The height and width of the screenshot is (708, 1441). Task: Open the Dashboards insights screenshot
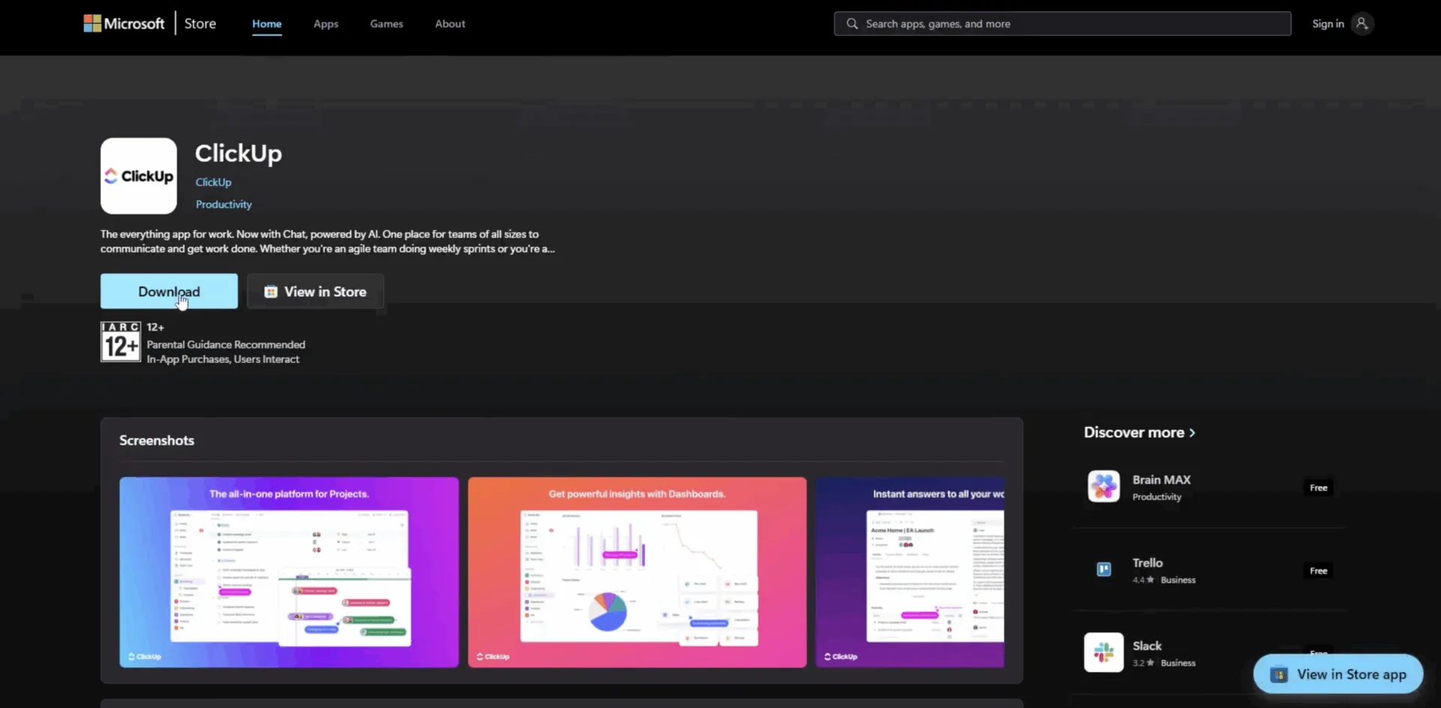pyautogui.click(x=637, y=572)
